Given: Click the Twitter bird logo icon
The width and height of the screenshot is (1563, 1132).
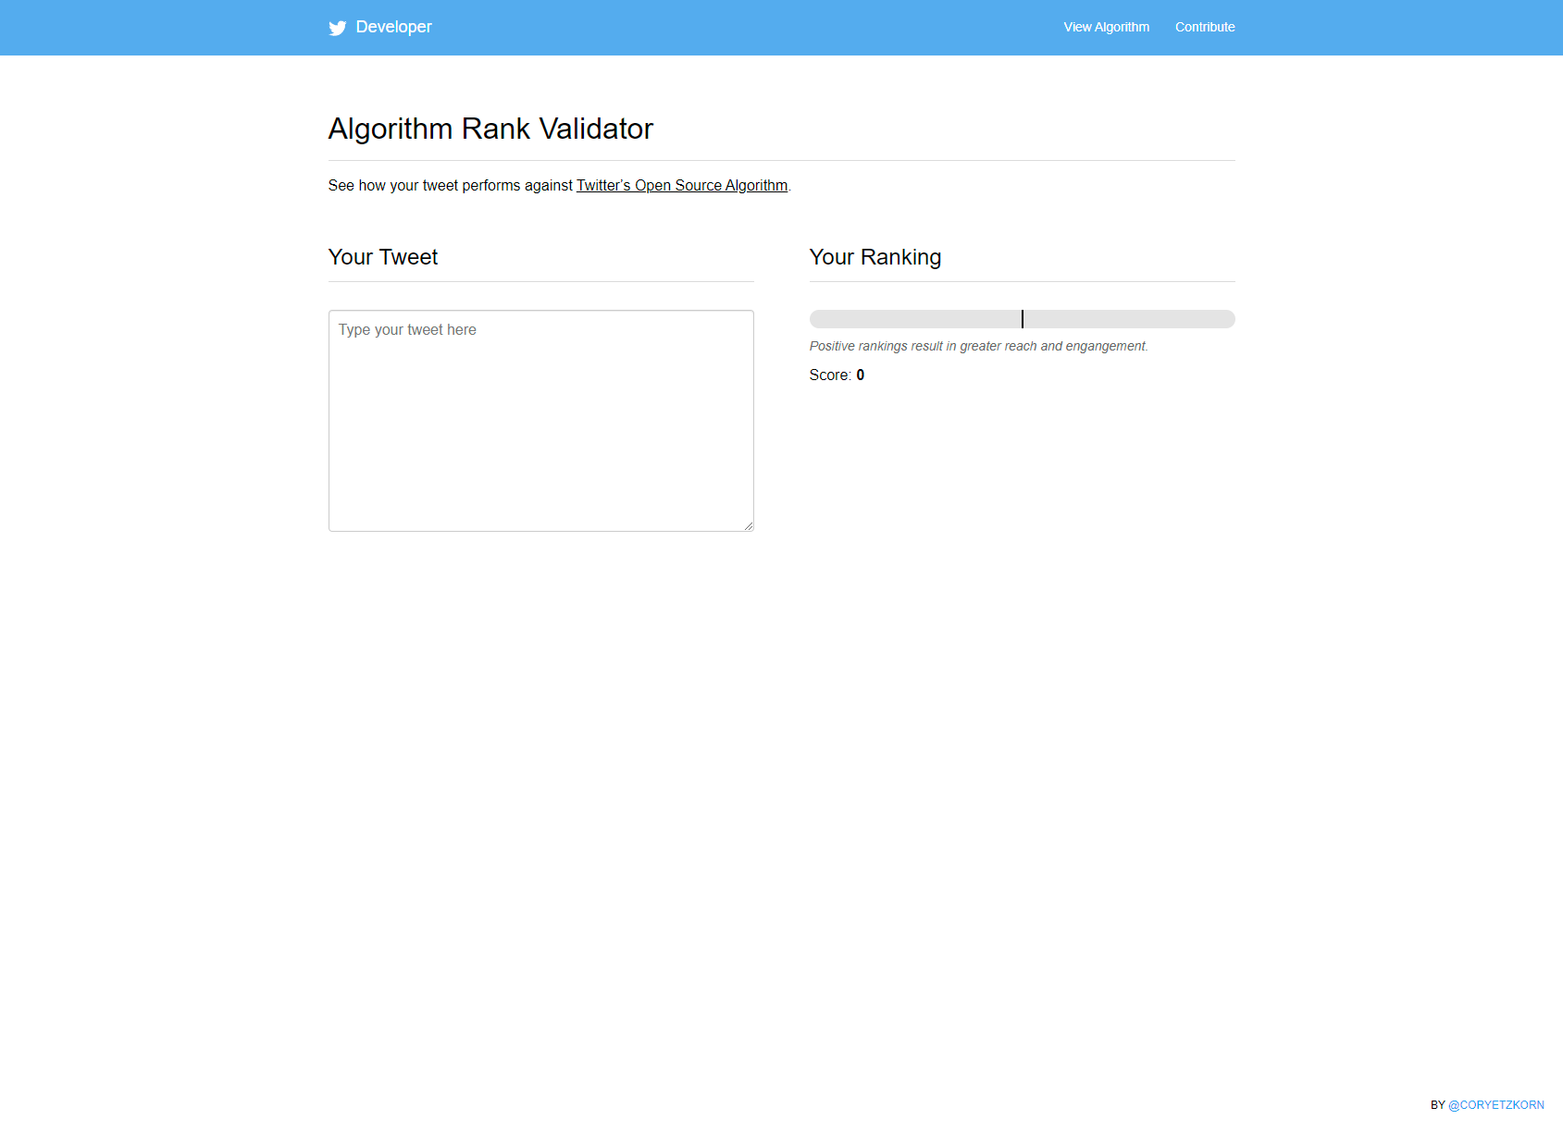Looking at the screenshot, I should 338,28.
